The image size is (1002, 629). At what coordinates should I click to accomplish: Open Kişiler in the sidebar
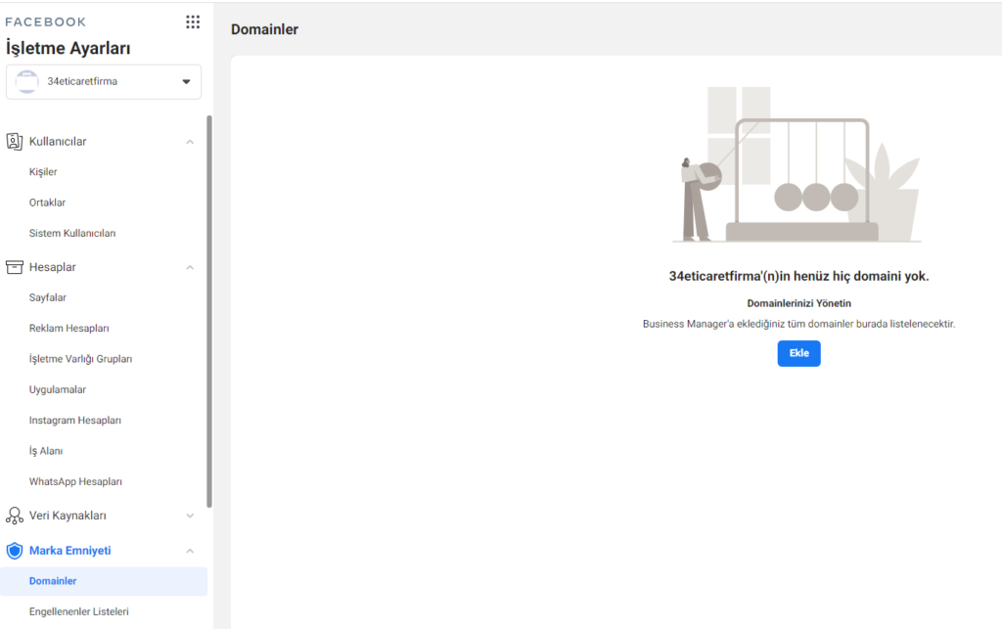point(43,172)
